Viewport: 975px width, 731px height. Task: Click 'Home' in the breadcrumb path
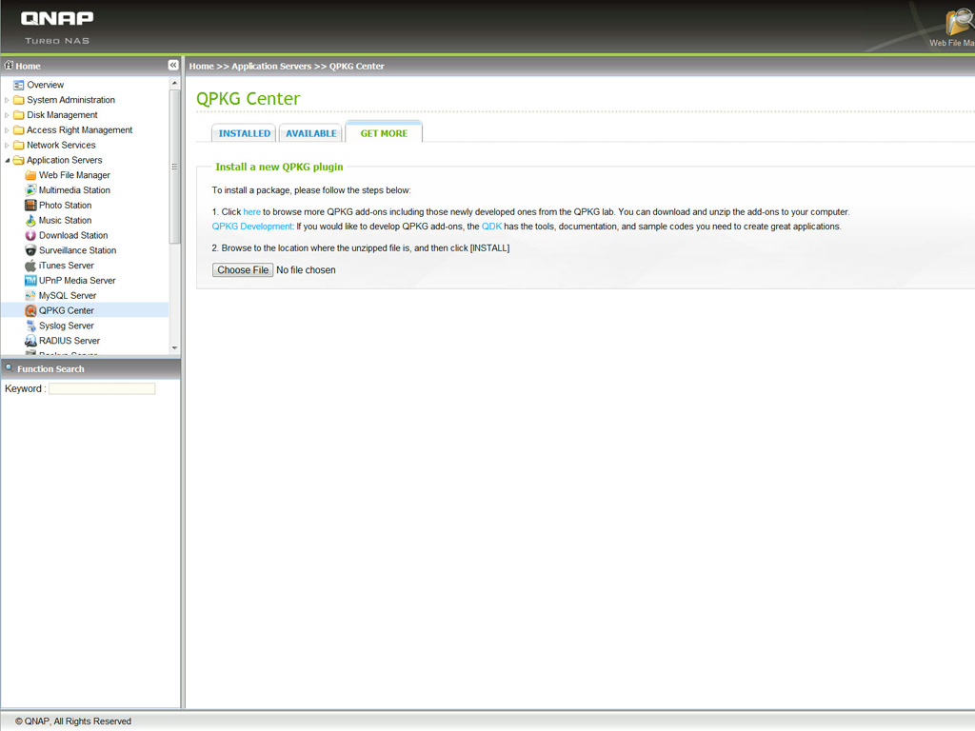pyautogui.click(x=202, y=66)
